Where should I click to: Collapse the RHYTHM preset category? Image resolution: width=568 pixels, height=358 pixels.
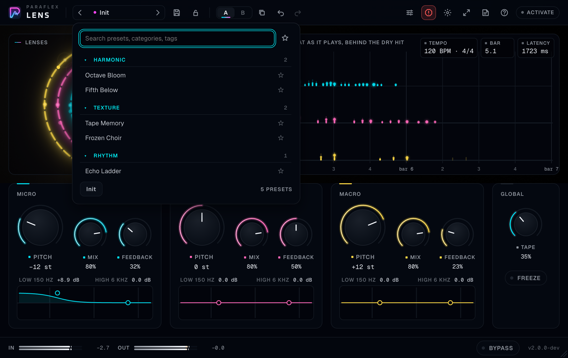coord(186,156)
